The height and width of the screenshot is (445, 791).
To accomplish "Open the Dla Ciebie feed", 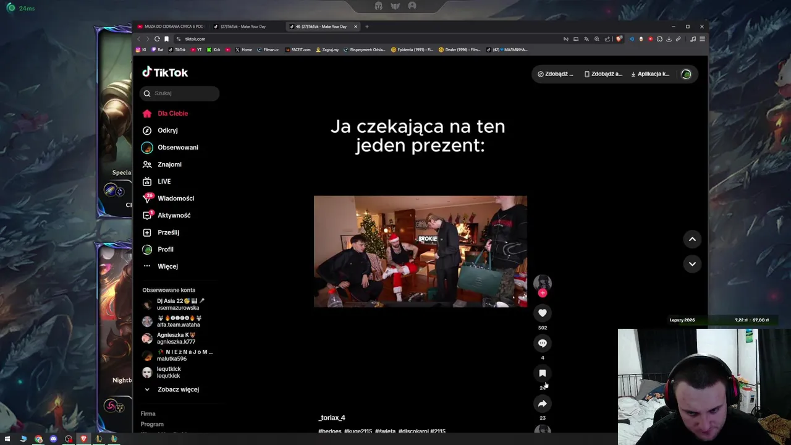I will point(165,114).
